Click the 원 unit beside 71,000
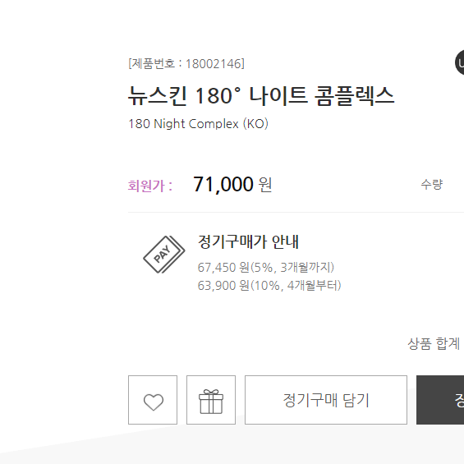 pos(265,185)
